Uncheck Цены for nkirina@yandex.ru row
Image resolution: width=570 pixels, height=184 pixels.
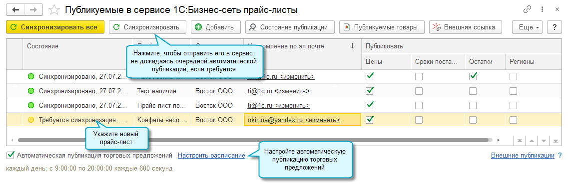coord(370,119)
